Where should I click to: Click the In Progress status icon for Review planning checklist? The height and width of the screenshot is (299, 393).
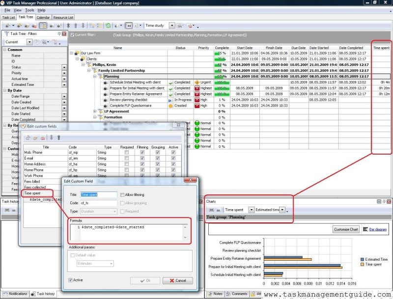170,100
